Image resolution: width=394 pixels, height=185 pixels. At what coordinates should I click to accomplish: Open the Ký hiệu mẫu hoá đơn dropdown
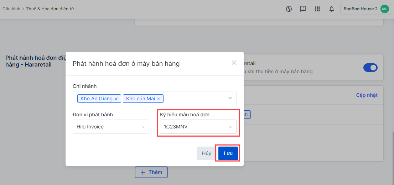click(198, 127)
